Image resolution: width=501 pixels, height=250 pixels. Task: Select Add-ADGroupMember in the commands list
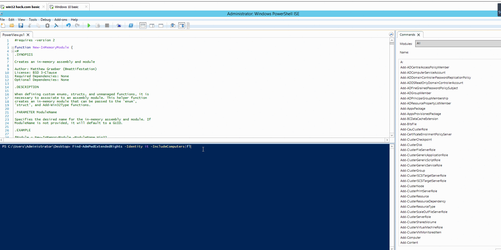pos(416,93)
